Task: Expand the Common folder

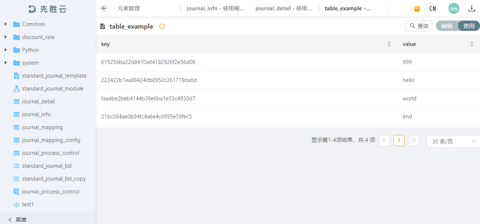Action: [6, 24]
